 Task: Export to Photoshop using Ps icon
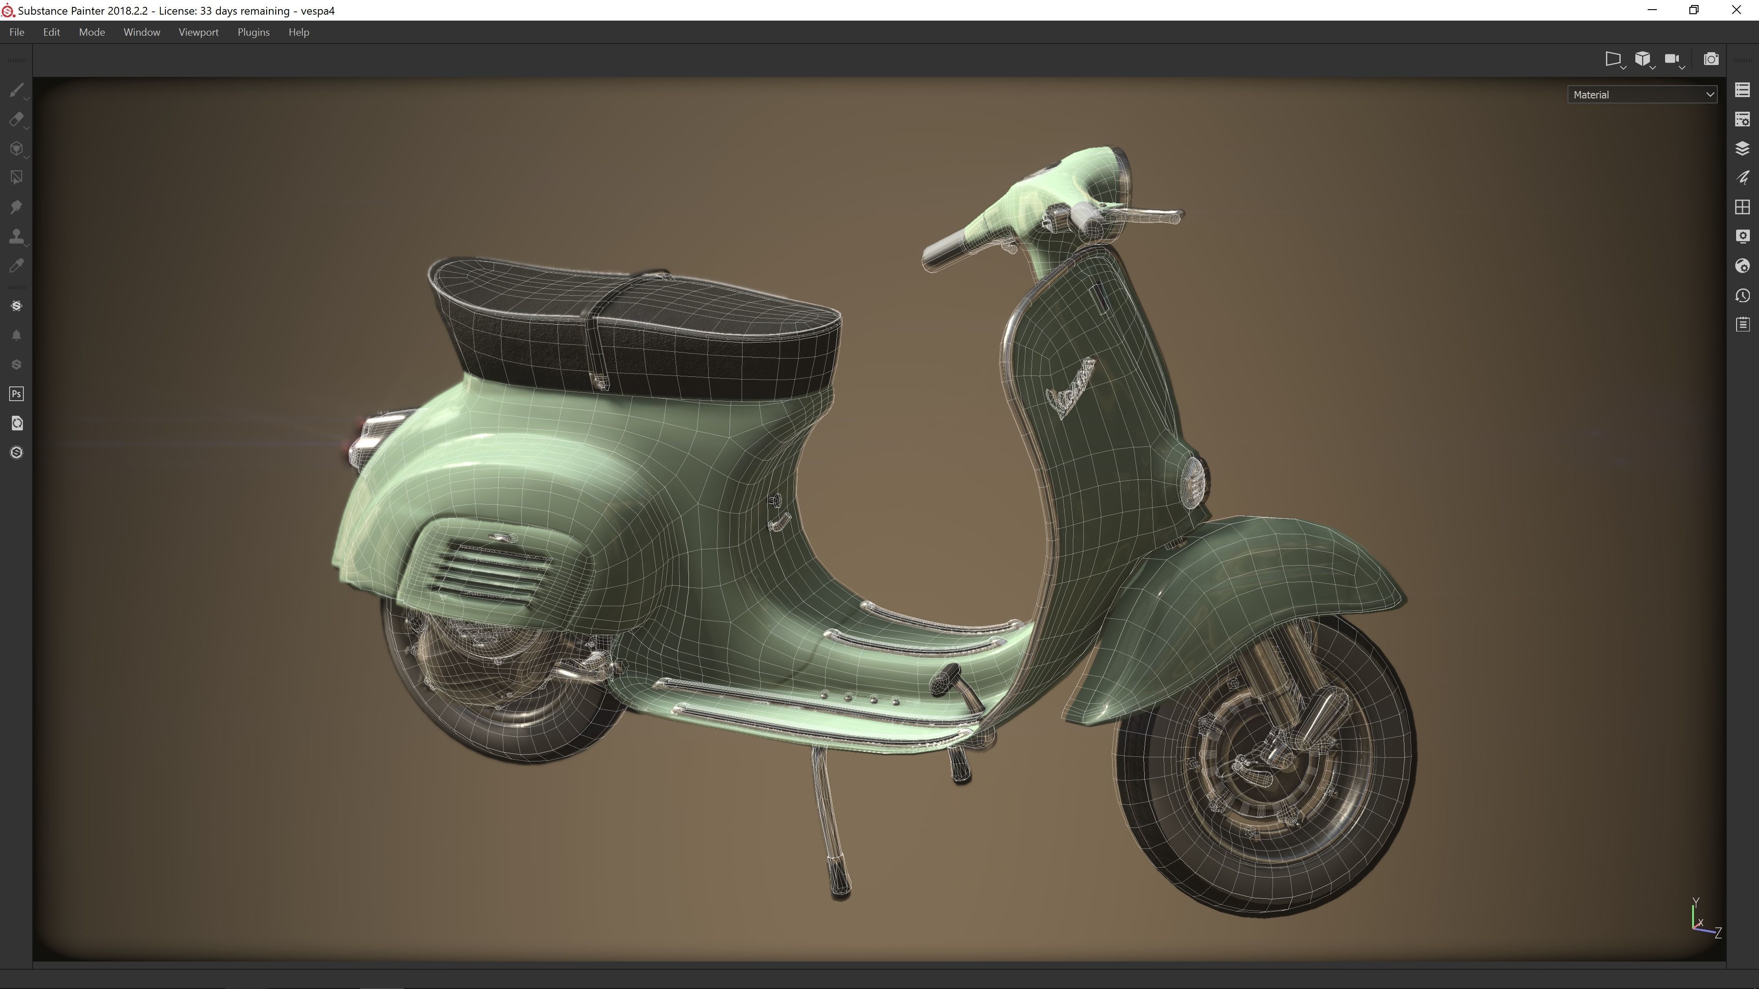(x=16, y=394)
